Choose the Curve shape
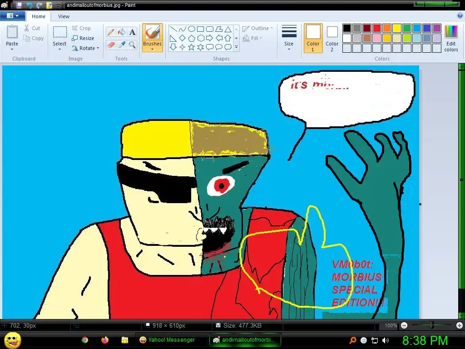465x349 pixels. 183,29
